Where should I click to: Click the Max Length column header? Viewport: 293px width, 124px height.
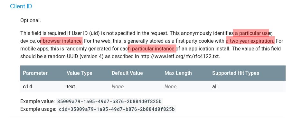point(178,73)
